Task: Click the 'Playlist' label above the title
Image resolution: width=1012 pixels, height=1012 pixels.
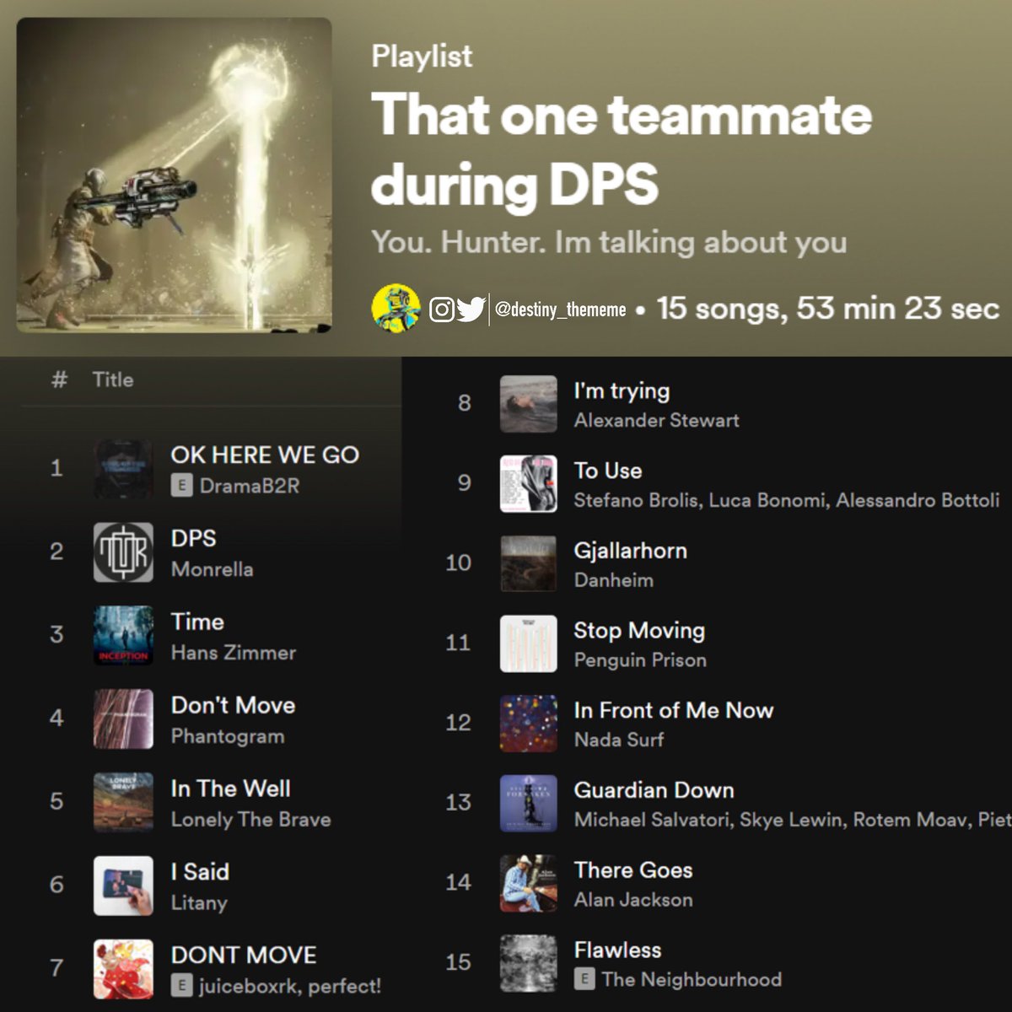Action: coord(422,57)
